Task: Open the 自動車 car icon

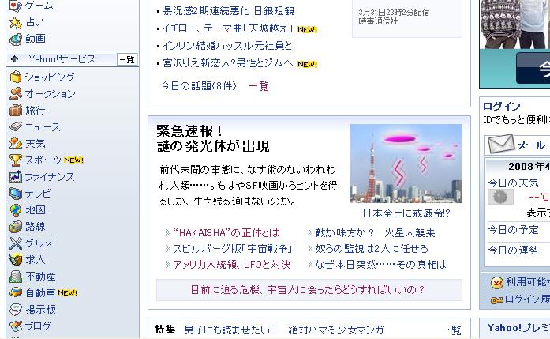Action: click(16, 292)
